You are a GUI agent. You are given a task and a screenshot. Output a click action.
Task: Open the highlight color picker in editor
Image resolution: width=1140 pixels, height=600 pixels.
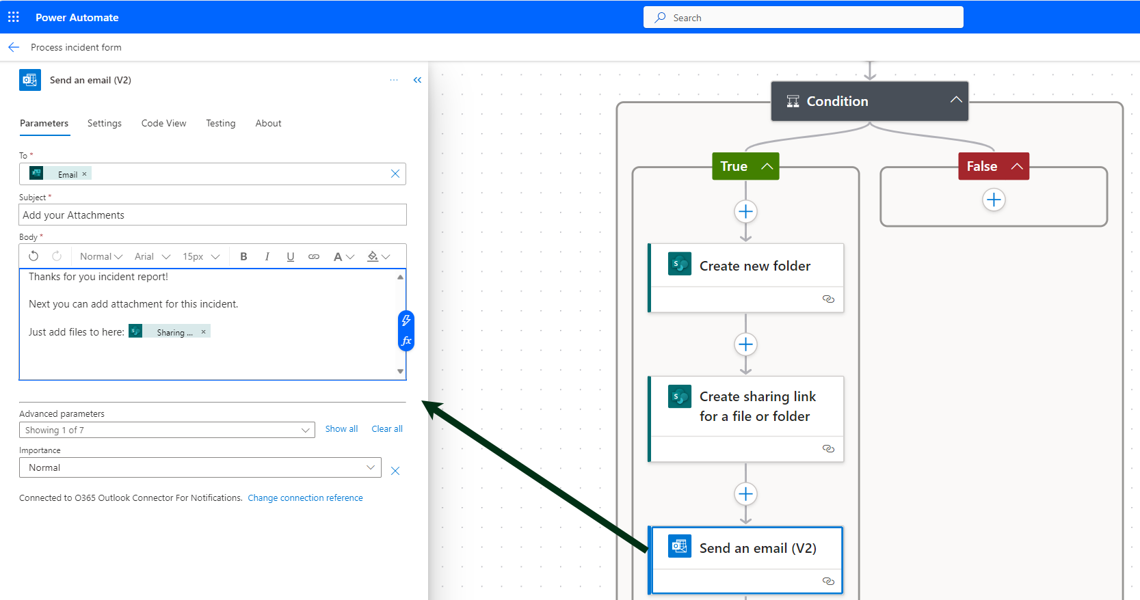coord(378,256)
